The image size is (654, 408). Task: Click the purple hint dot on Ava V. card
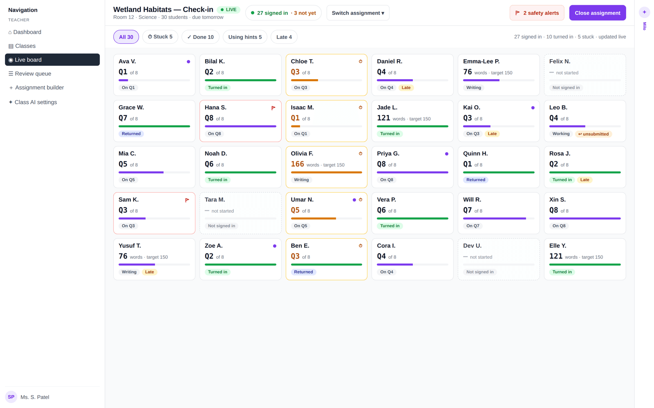point(188,62)
